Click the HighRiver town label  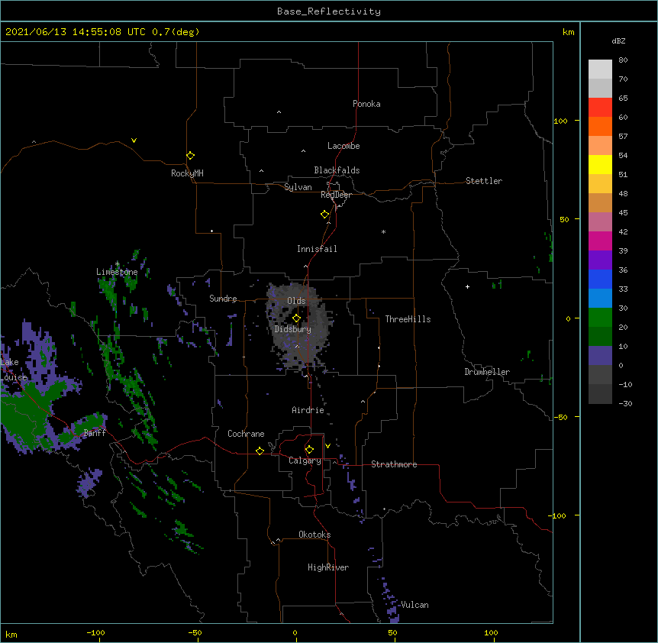[x=328, y=567]
